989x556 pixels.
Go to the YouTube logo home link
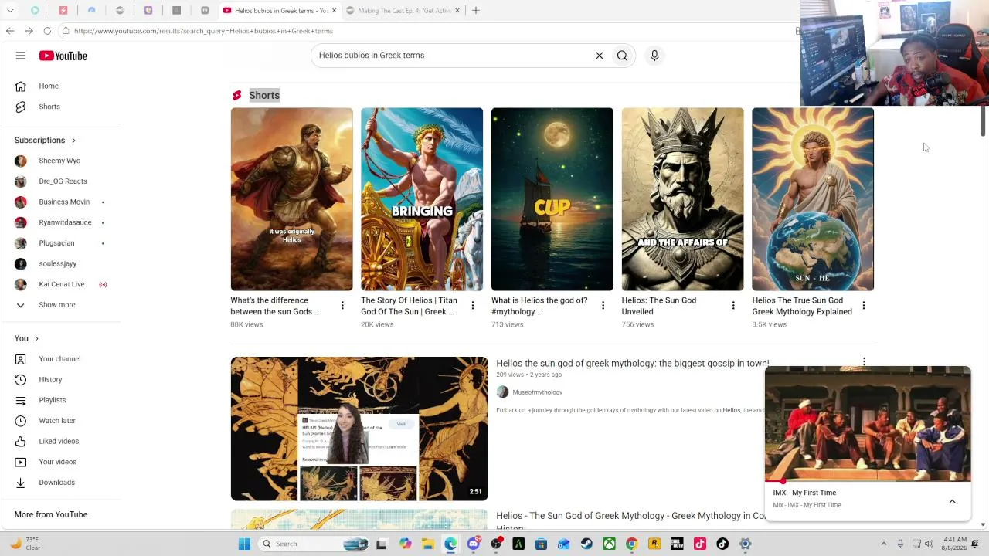click(63, 56)
